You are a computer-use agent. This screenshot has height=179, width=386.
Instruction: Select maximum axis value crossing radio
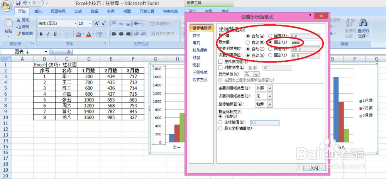pyautogui.click(x=220, y=128)
